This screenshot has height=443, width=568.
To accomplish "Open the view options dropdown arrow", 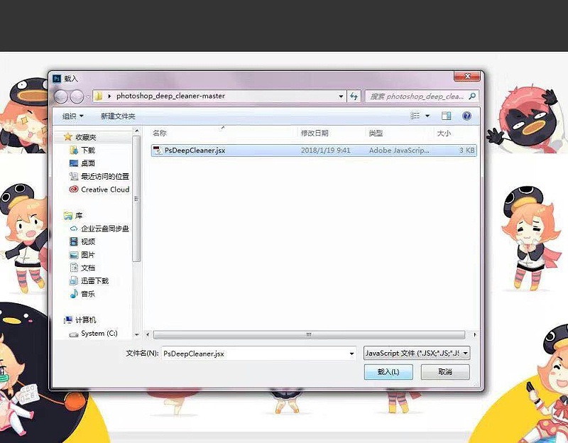I will click(x=427, y=116).
